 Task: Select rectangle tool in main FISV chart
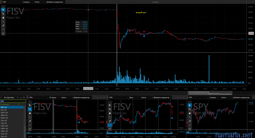pos(3,34)
